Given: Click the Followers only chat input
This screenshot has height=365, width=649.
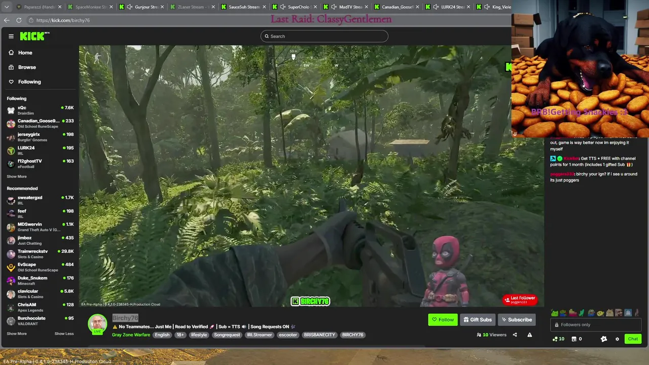Looking at the screenshot, I should click(596, 325).
